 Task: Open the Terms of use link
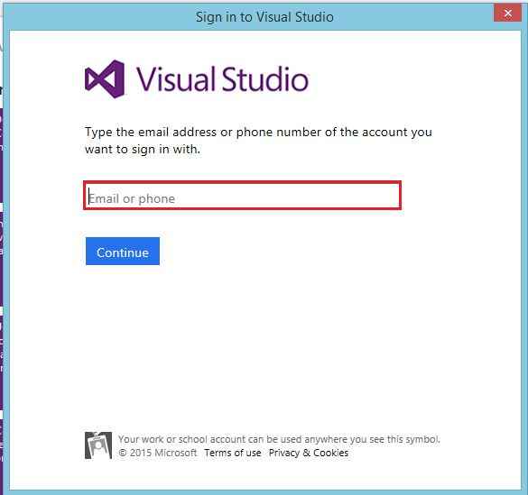233,453
